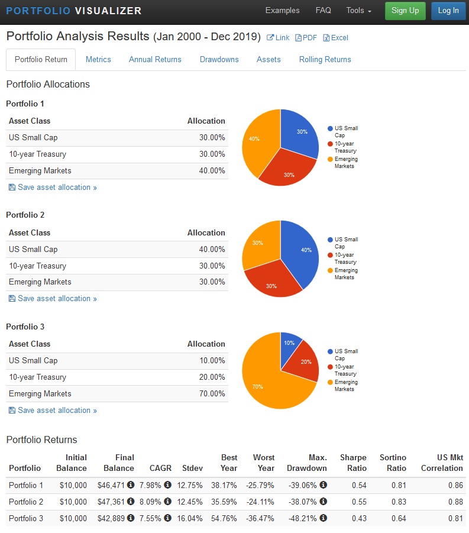Click the Log In button

click(448, 11)
